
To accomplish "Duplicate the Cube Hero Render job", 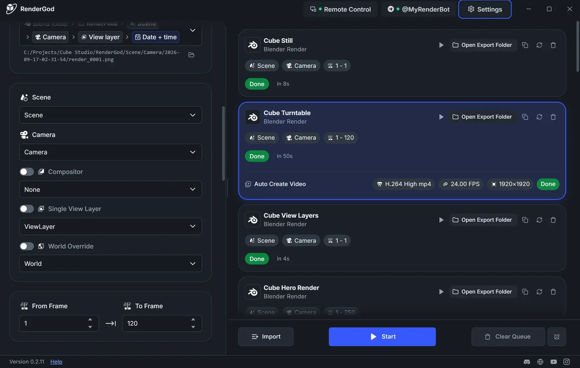I will click(x=525, y=292).
